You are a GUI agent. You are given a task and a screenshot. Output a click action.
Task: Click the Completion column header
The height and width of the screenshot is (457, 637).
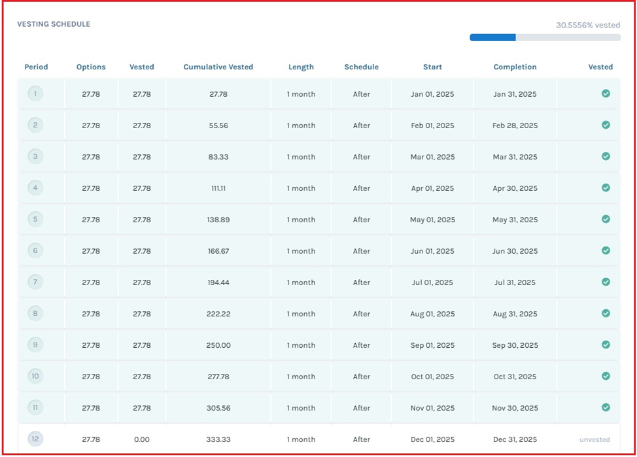point(515,67)
